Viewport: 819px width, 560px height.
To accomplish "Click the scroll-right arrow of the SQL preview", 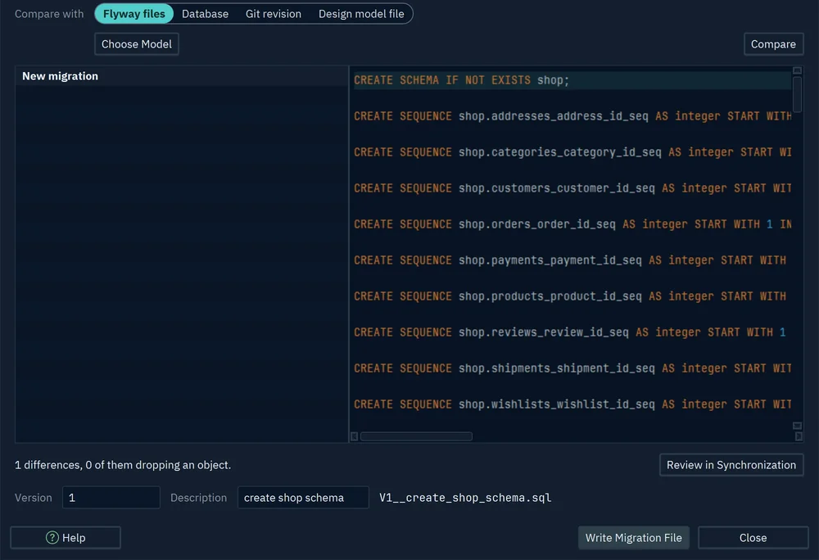I will (799, 436).
